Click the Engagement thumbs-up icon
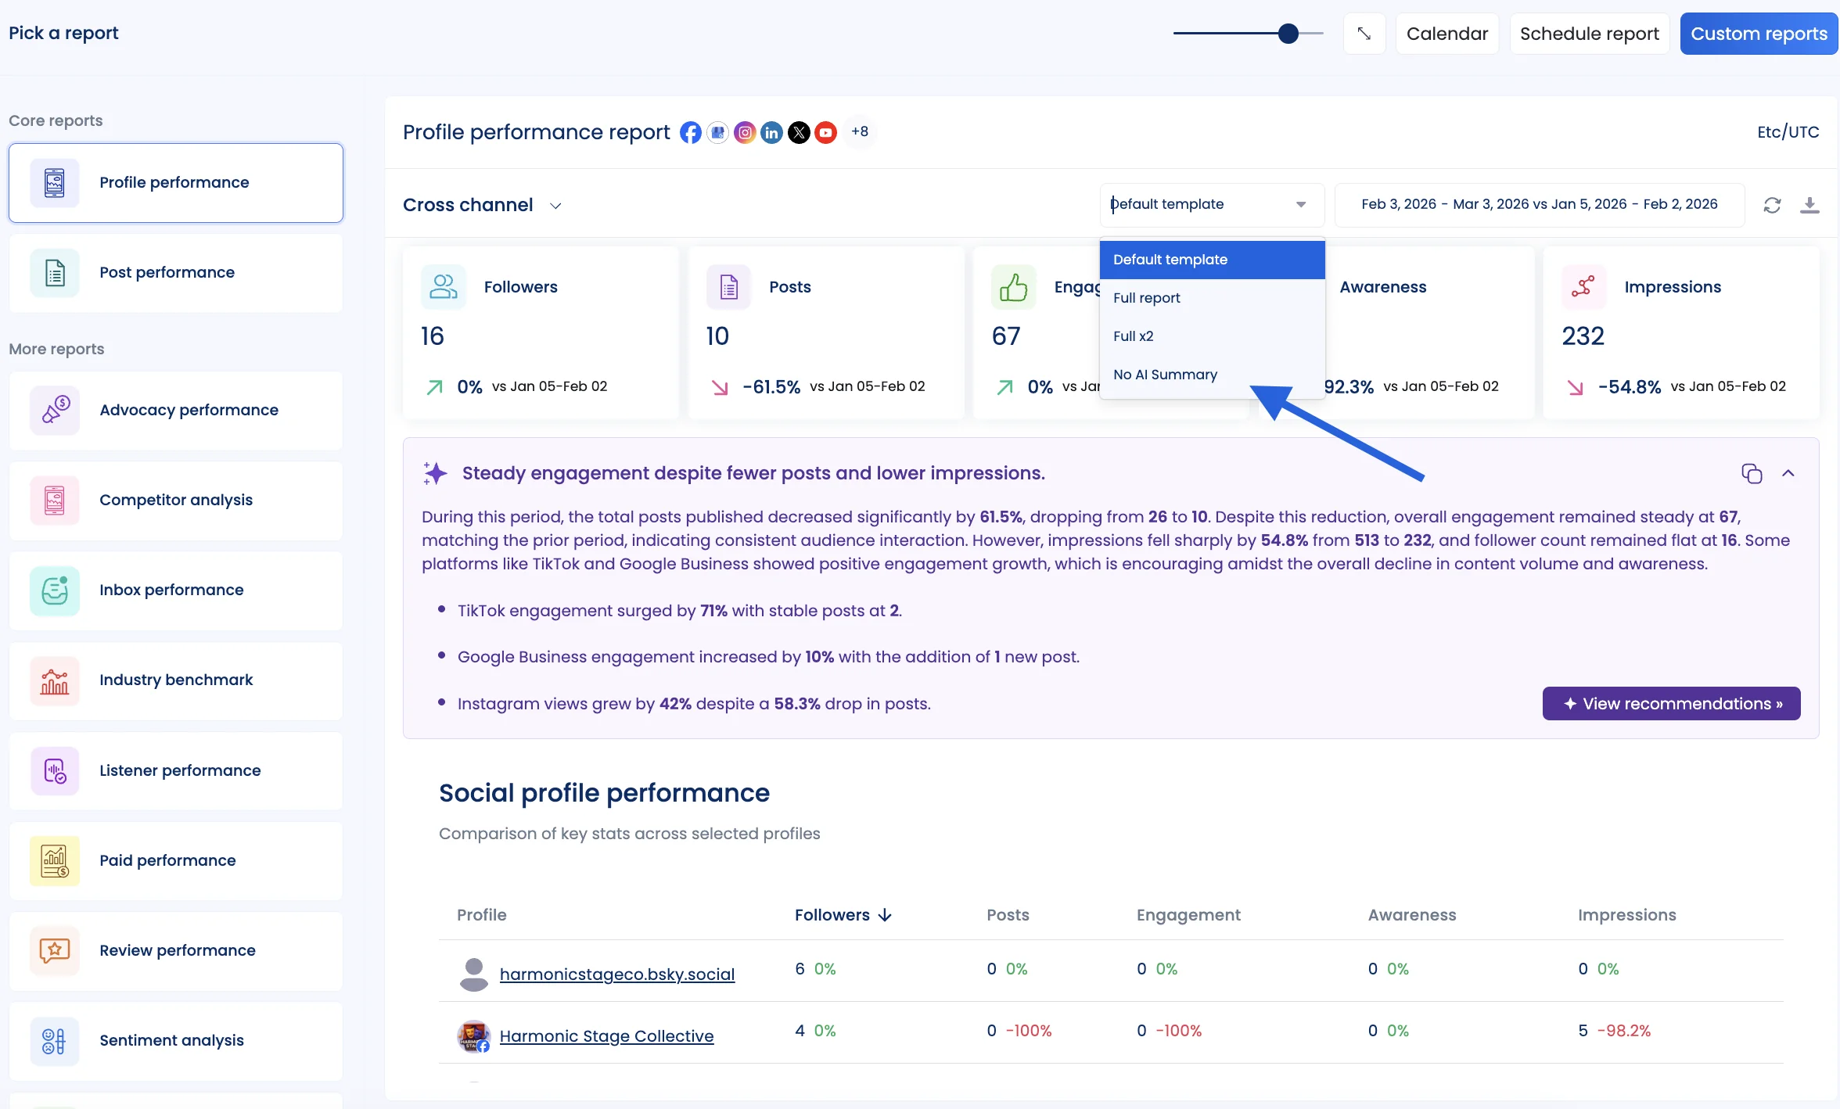Image resolution: width=1840 pixels, height=1109 pixels. pos(1014,287)
